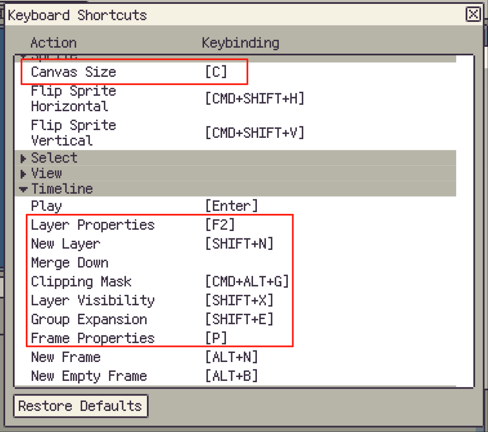Select the Layer Visibility action
Image resolution: width=488 pixels, height=432 pixels.
pyautogui.click(x=92, y=301)
